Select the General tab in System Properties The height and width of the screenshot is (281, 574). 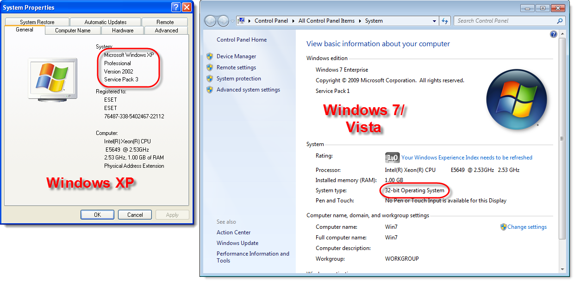pyautogui.click(x=25, y=30)
